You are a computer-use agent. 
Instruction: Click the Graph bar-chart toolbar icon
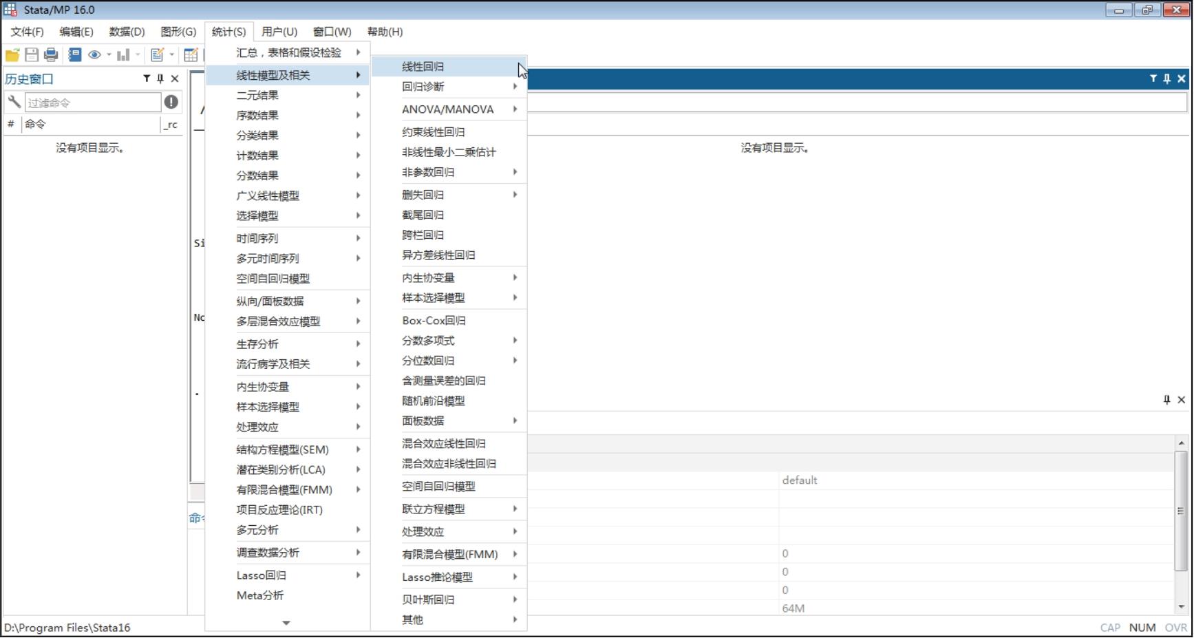[x=124, y=55]
